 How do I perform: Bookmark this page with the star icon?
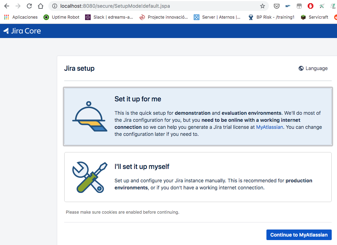263,6
